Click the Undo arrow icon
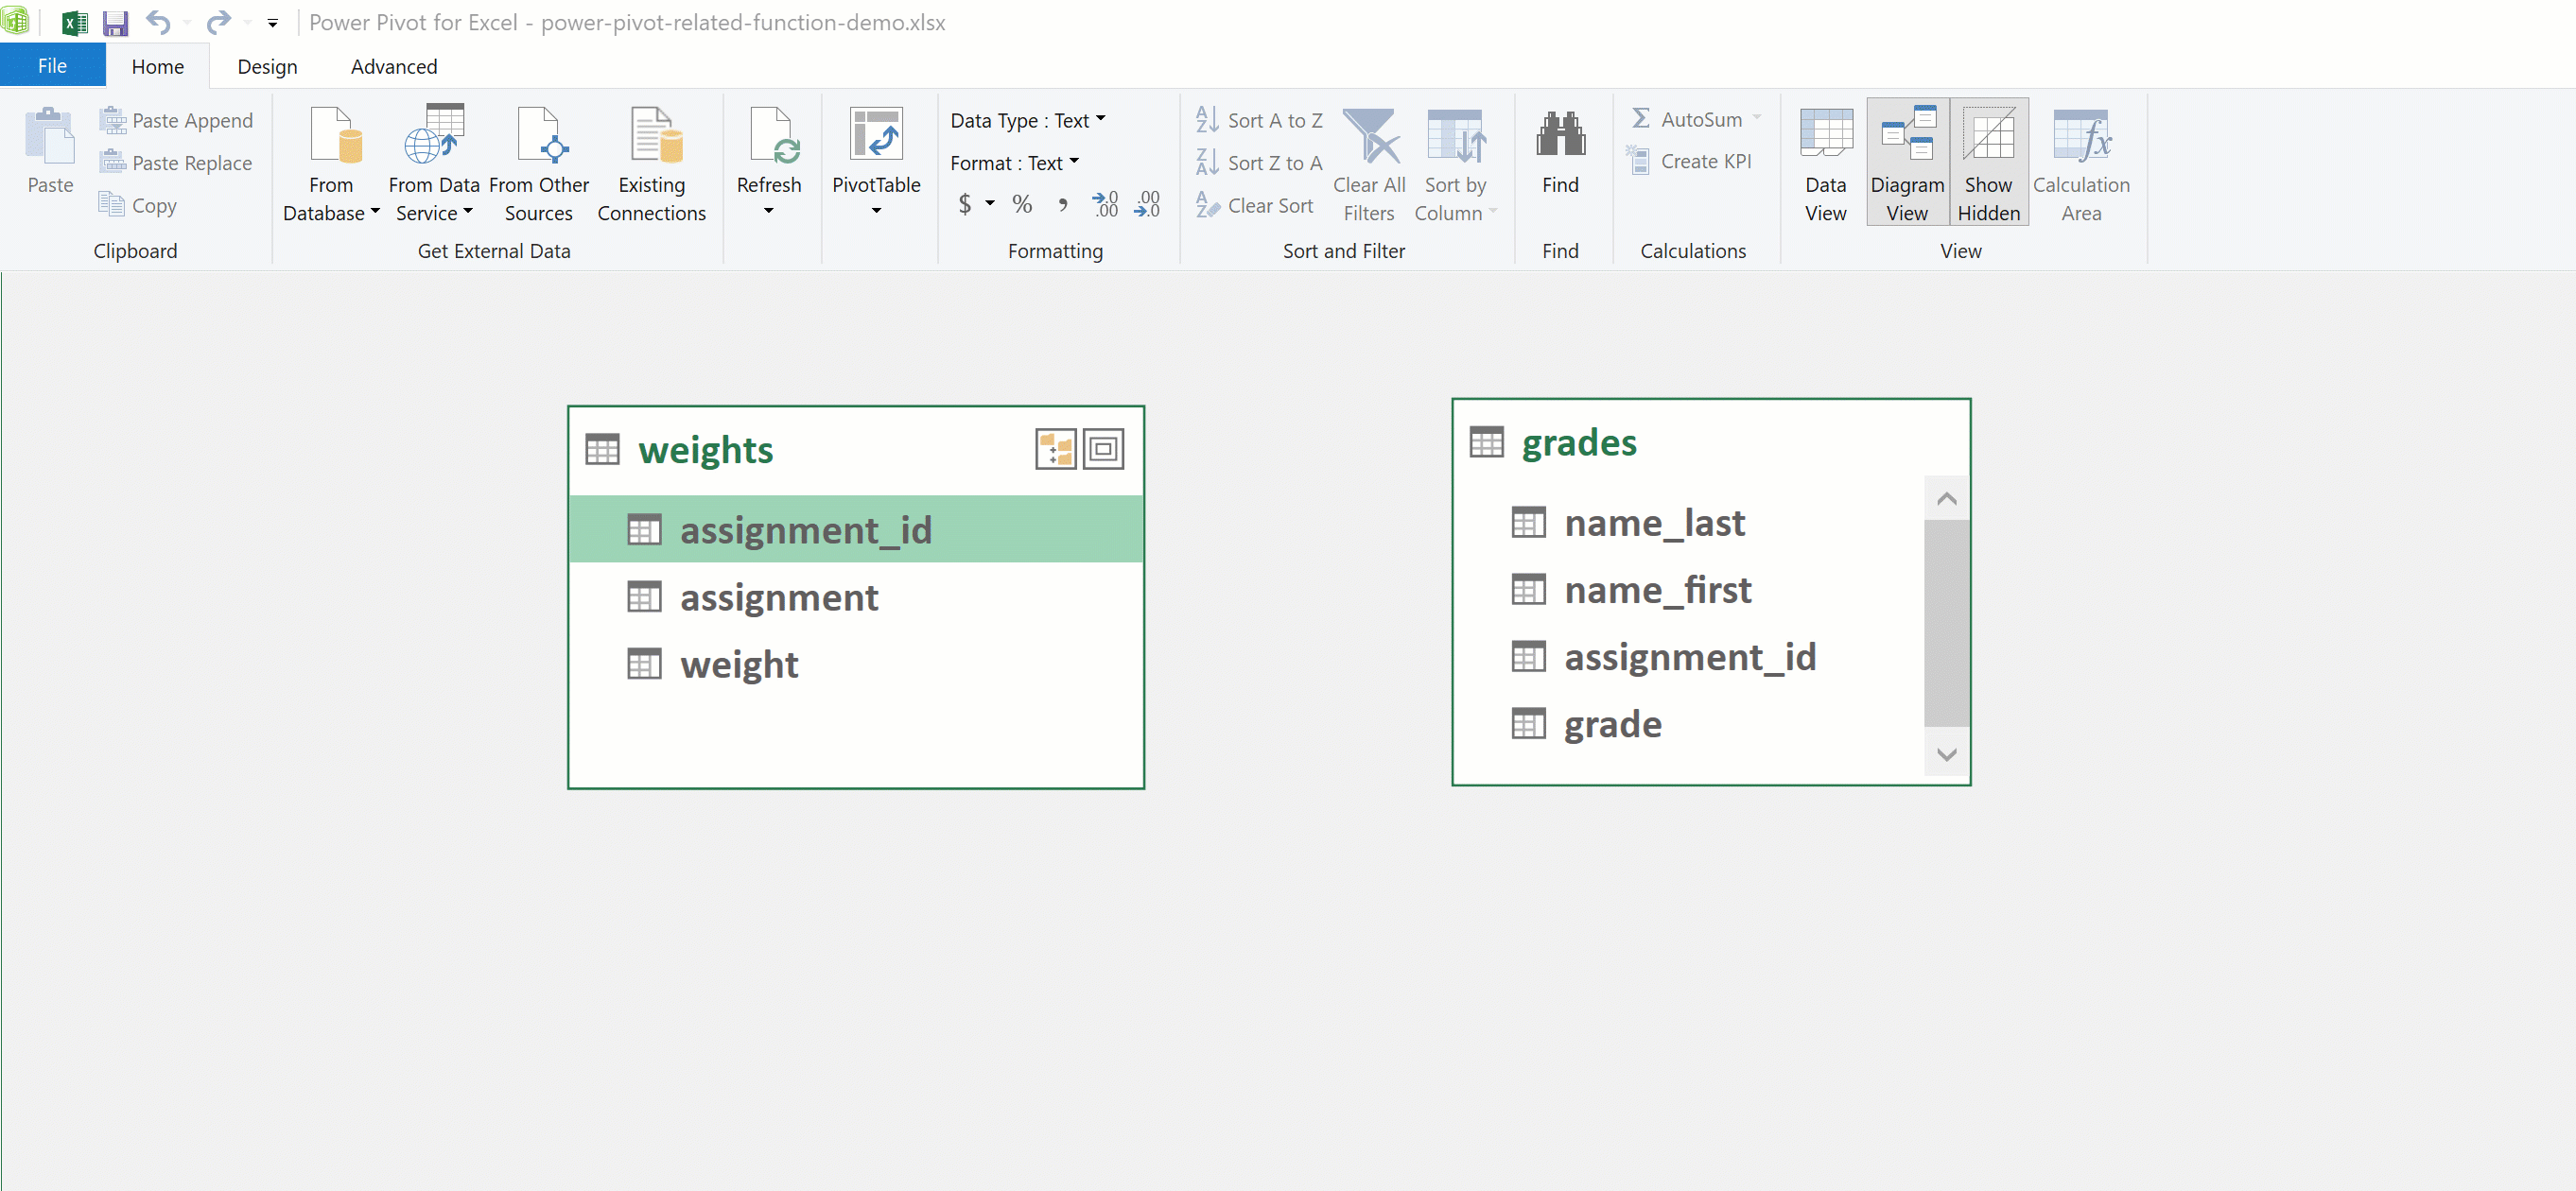 [158, 22]
